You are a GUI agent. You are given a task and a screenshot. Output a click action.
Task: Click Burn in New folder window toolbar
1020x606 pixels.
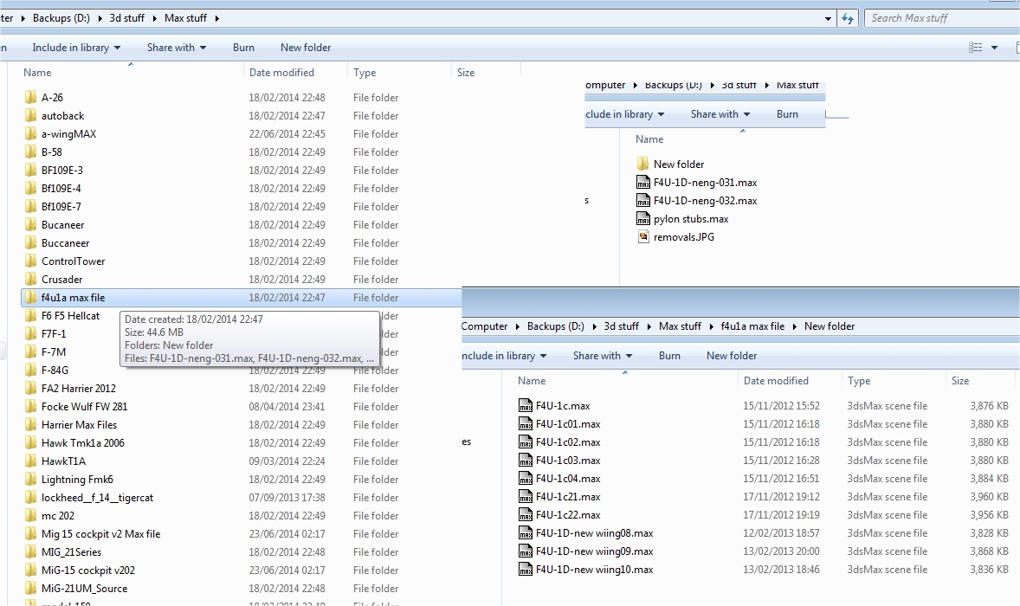(x=669, y=356)
